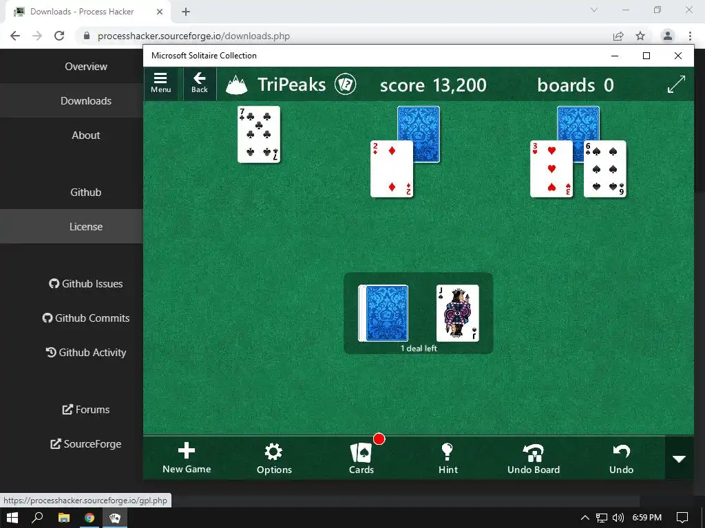Open Chrome three-dot menu

coord(690,36)
